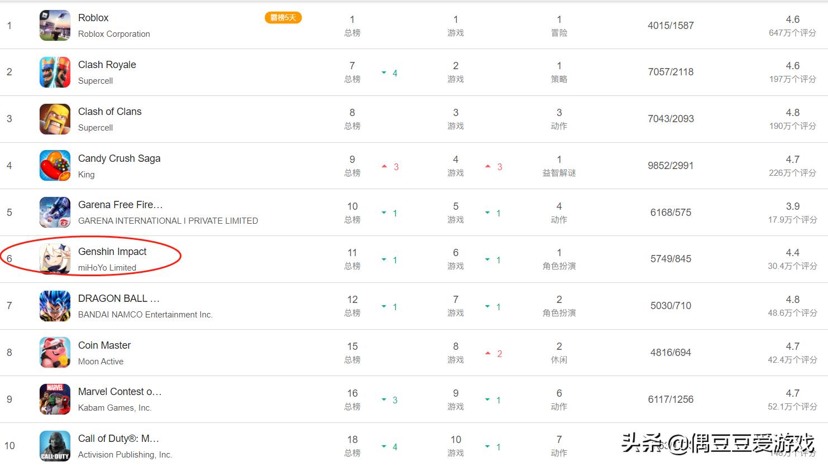The height and width of the screenshot is (467, 828).
Task: Open the Coin Master title link
Action: click(x=104, y=345)
